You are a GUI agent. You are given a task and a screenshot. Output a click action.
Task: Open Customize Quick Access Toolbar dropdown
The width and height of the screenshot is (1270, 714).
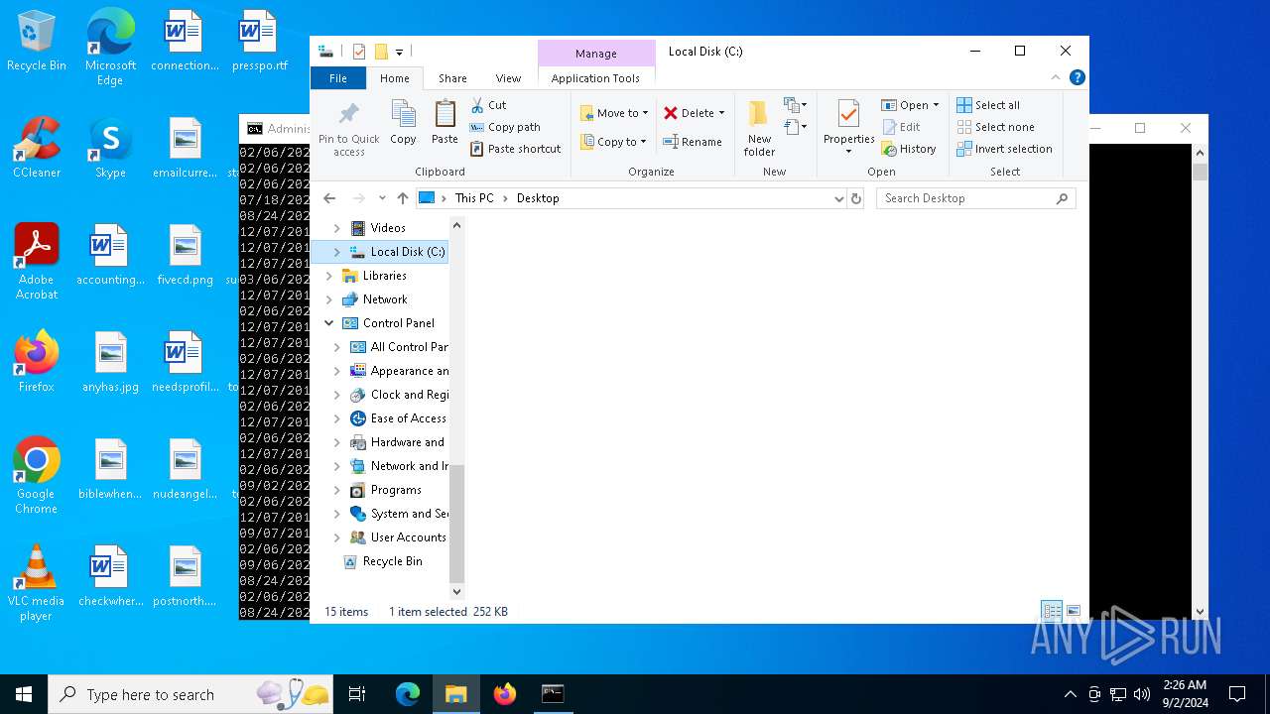pos(399,52)
